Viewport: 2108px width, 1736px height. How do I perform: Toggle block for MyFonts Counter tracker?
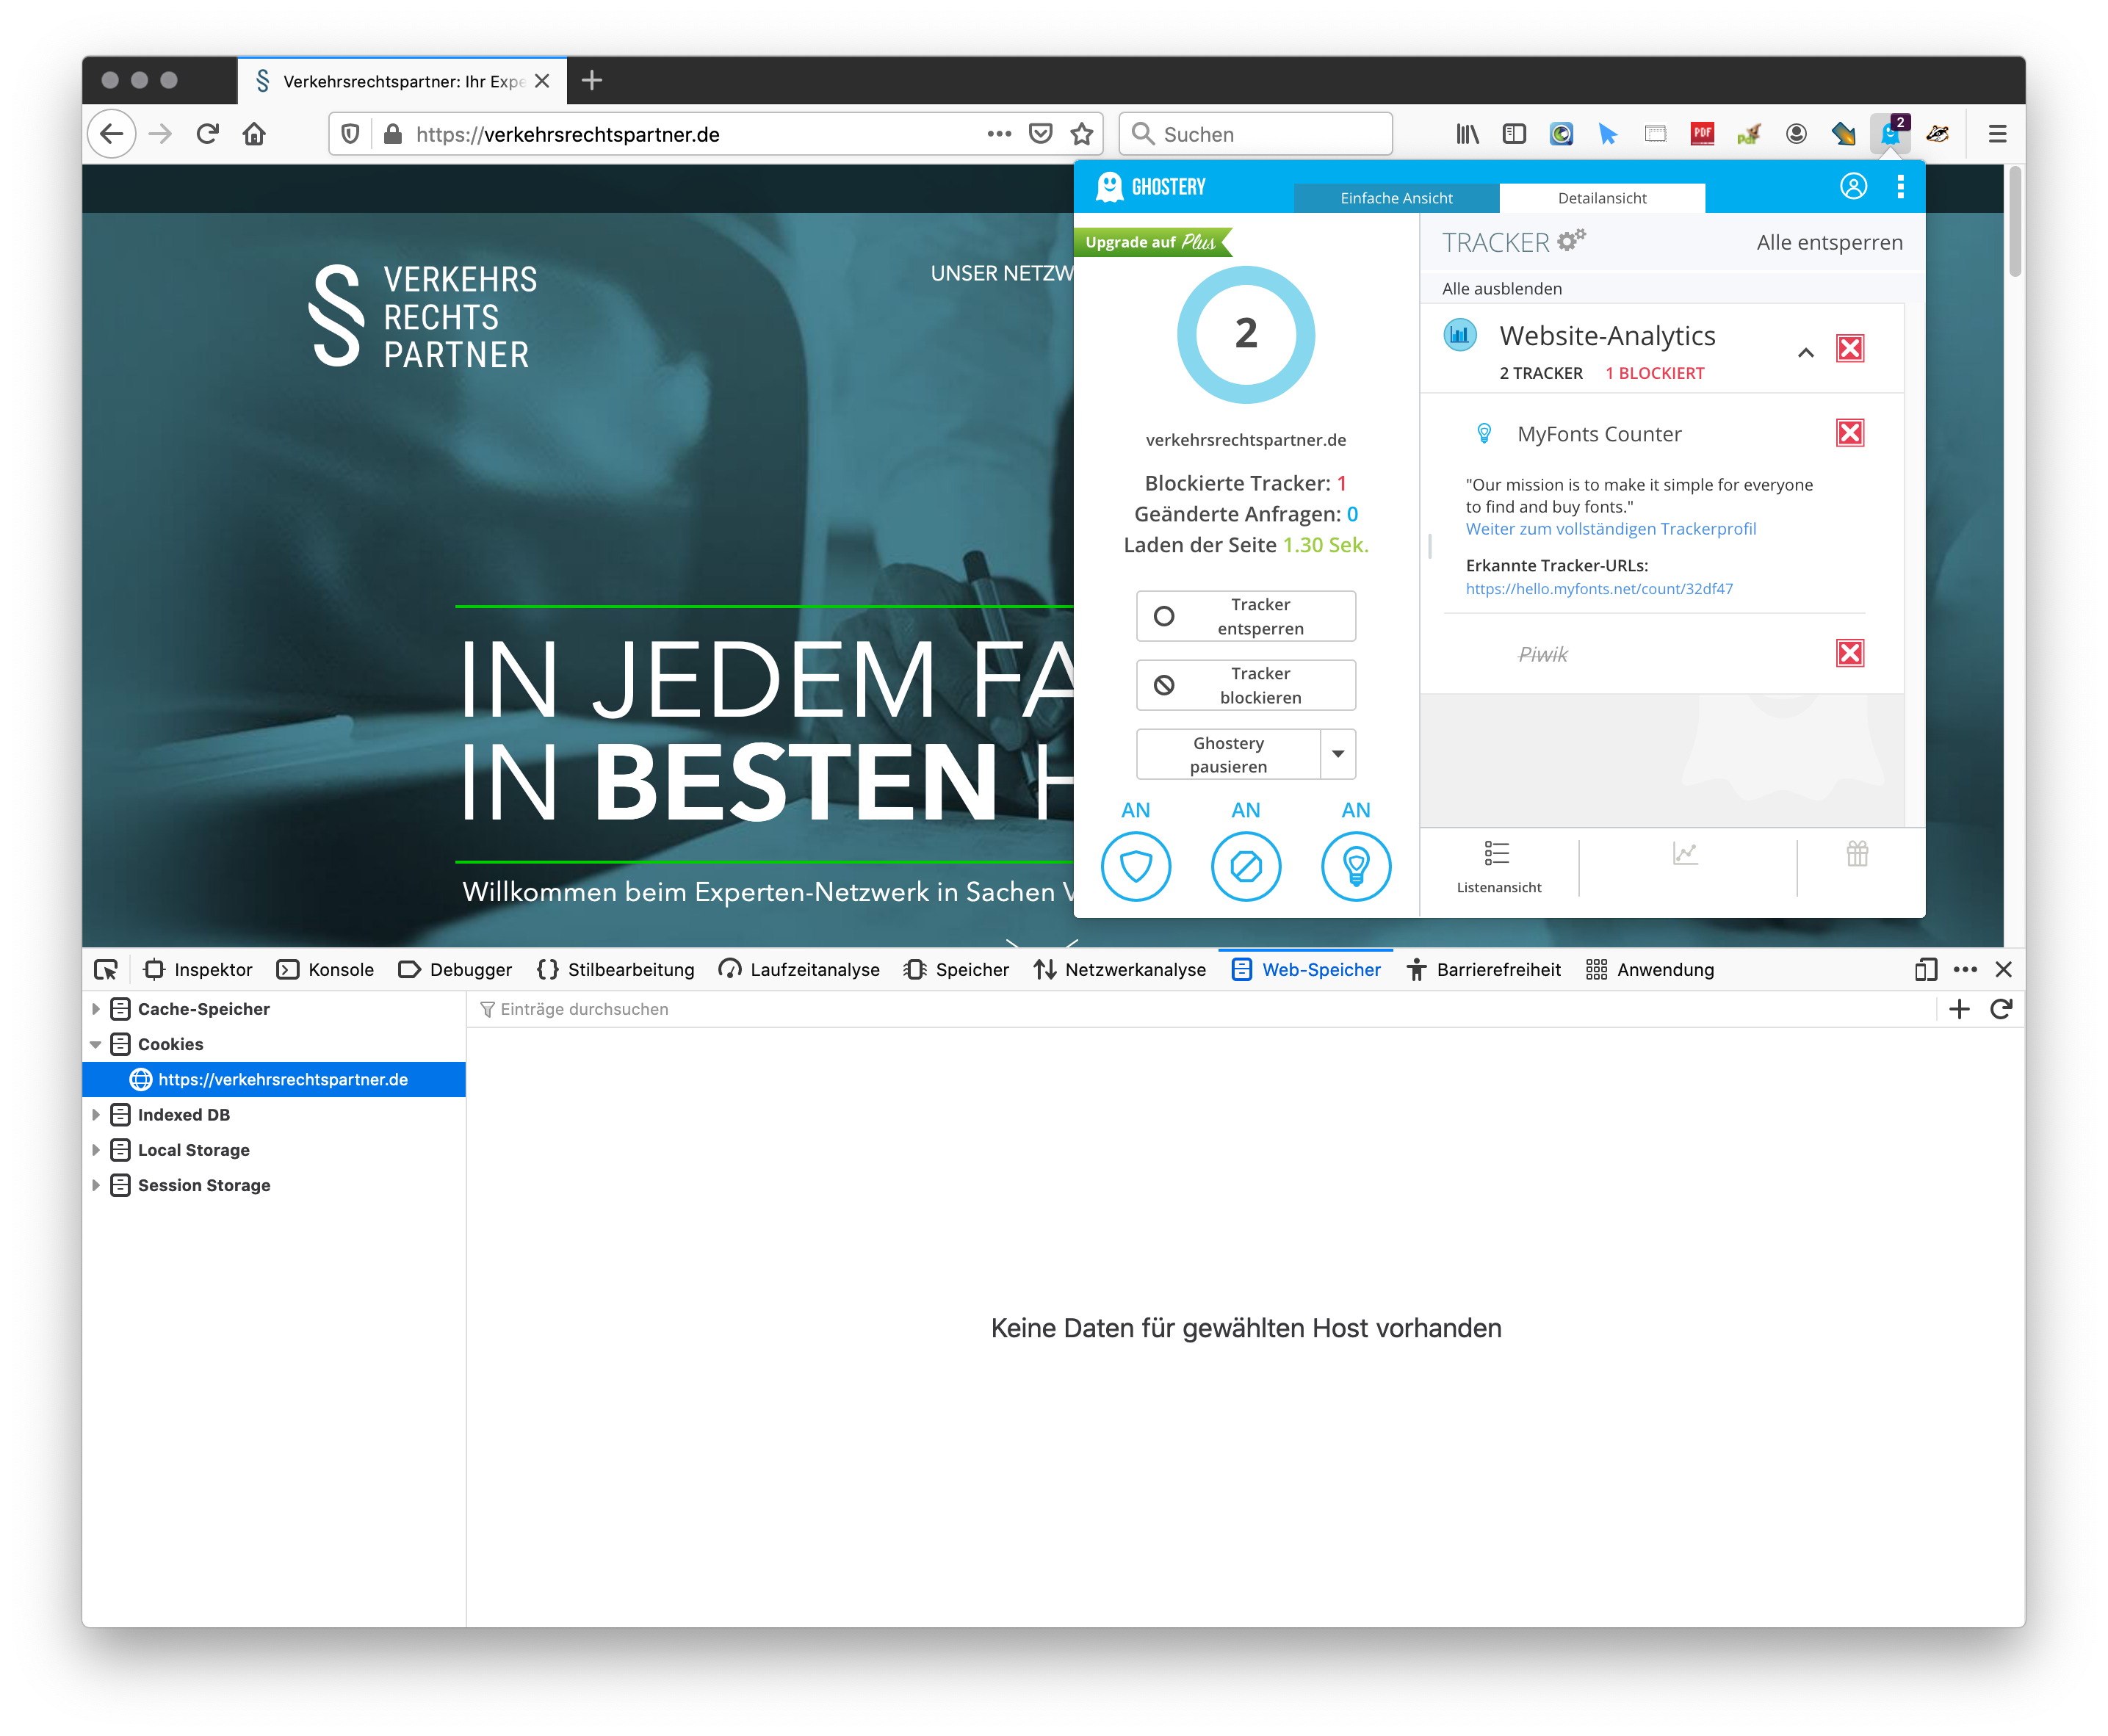[x=1850, y=433]
